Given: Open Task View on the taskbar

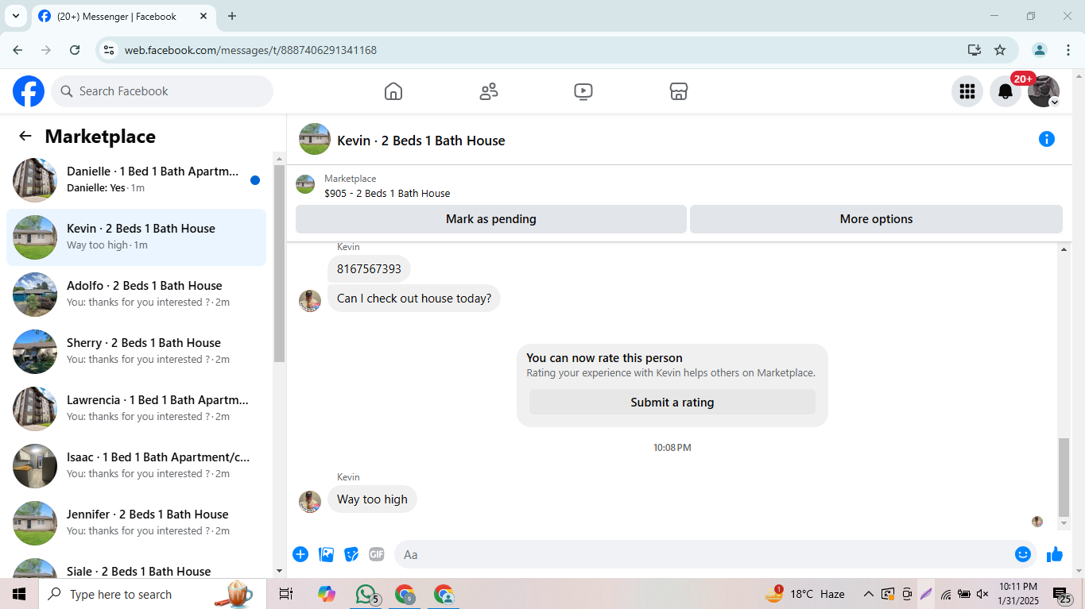Looking at the screenshot, I should pyautogui.click(x=286, y=594).
